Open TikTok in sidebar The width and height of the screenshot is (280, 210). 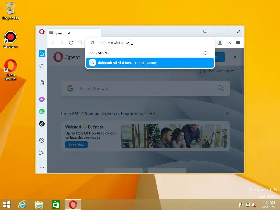[x=42, y=124]
